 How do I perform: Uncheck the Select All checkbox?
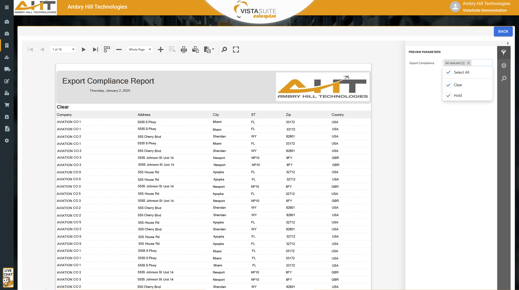pos(448,72)
